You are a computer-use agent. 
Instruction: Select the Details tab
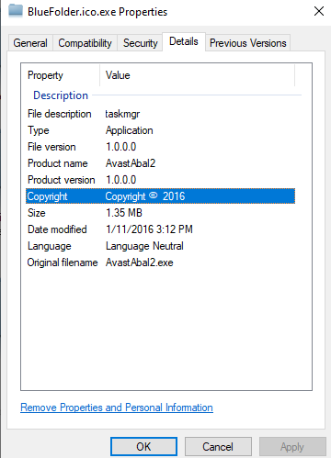pos(184,41)
